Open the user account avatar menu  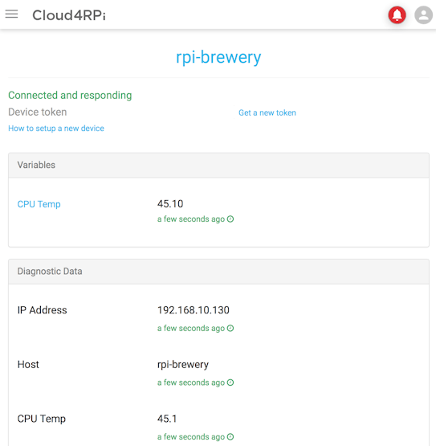pos(423,14)
